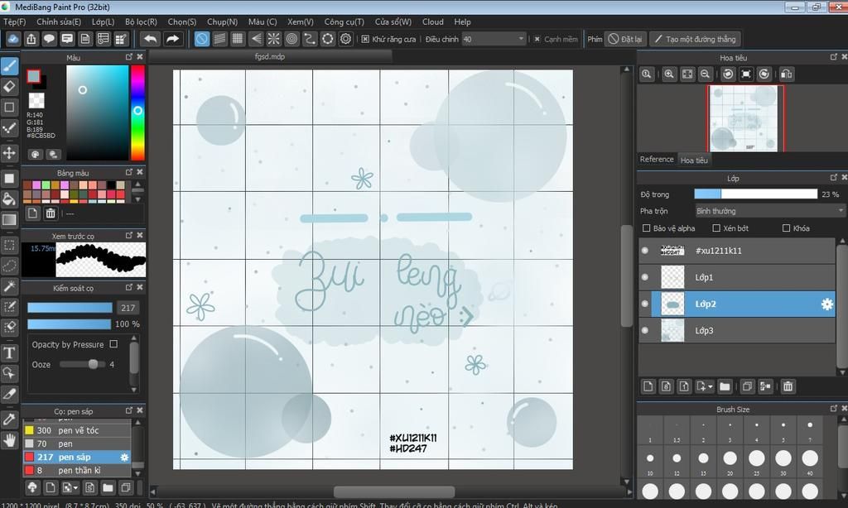This screenshot has width=848, height=508.
Task: Create a new layer folder
Action: click(725, 386)
